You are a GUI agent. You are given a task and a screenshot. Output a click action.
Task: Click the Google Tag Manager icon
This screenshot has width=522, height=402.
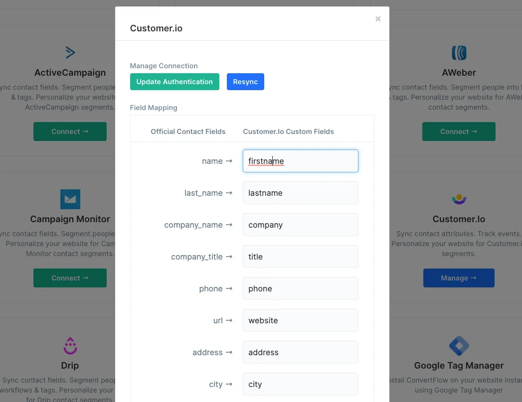(459, 346)
